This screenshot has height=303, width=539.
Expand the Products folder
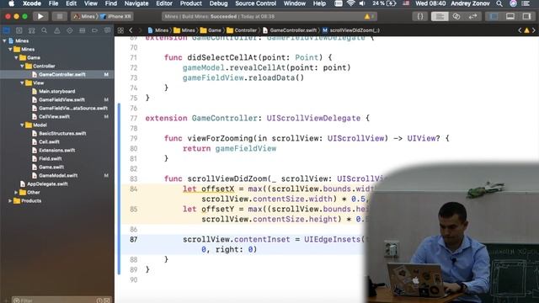pos(10,201)
